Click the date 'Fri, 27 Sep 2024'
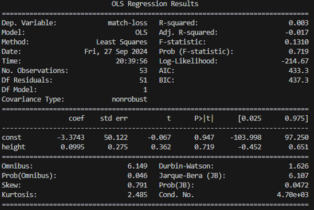314x210 pixels. click(116, 52)
